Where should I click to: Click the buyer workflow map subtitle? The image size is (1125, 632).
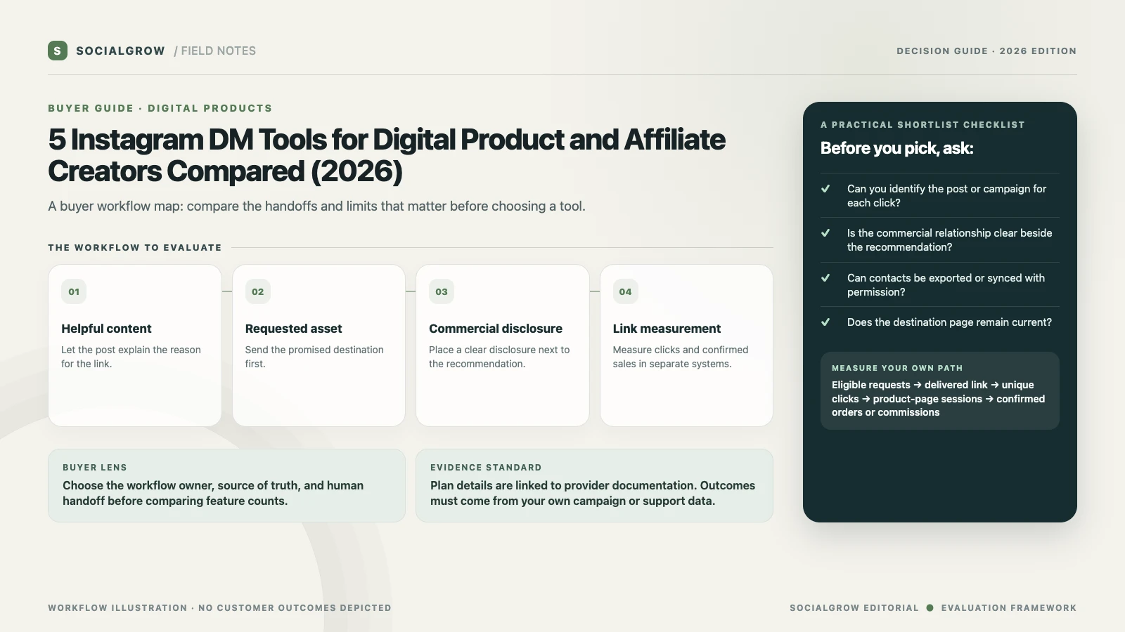[x=316, y=206]
